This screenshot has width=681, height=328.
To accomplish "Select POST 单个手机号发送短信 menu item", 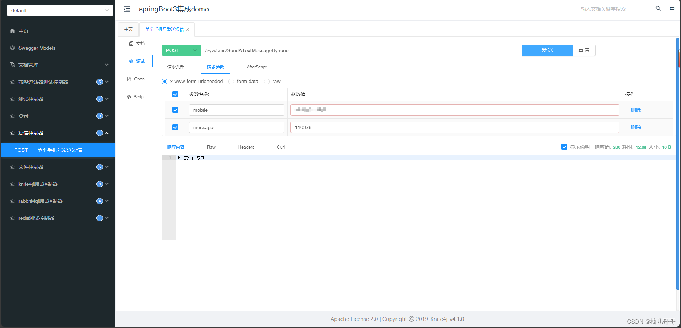I will pos(58,150).
